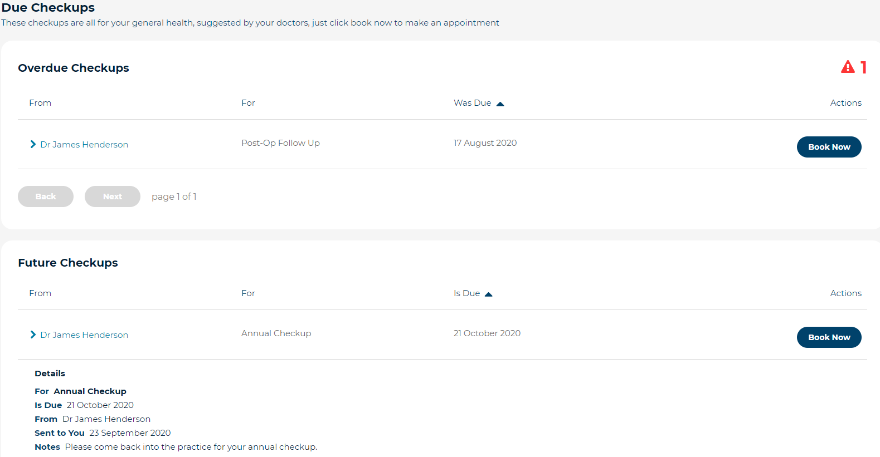Click the From column header in Overdue Checkups
The width and height of the screenshot is (880, 457).
click(x=40, y=102)
